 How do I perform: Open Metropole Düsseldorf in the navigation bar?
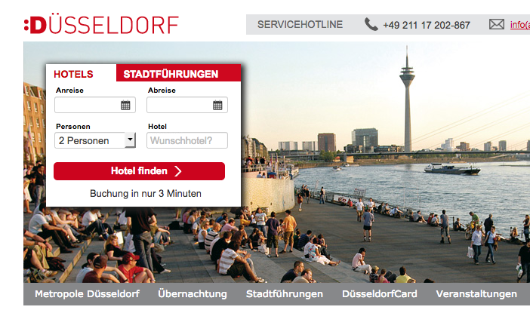(87, 294)
